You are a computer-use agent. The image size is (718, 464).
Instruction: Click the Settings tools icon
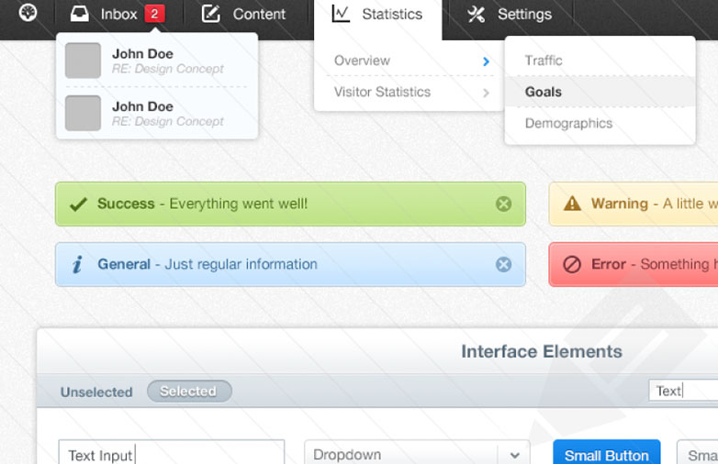coord(476,14)
